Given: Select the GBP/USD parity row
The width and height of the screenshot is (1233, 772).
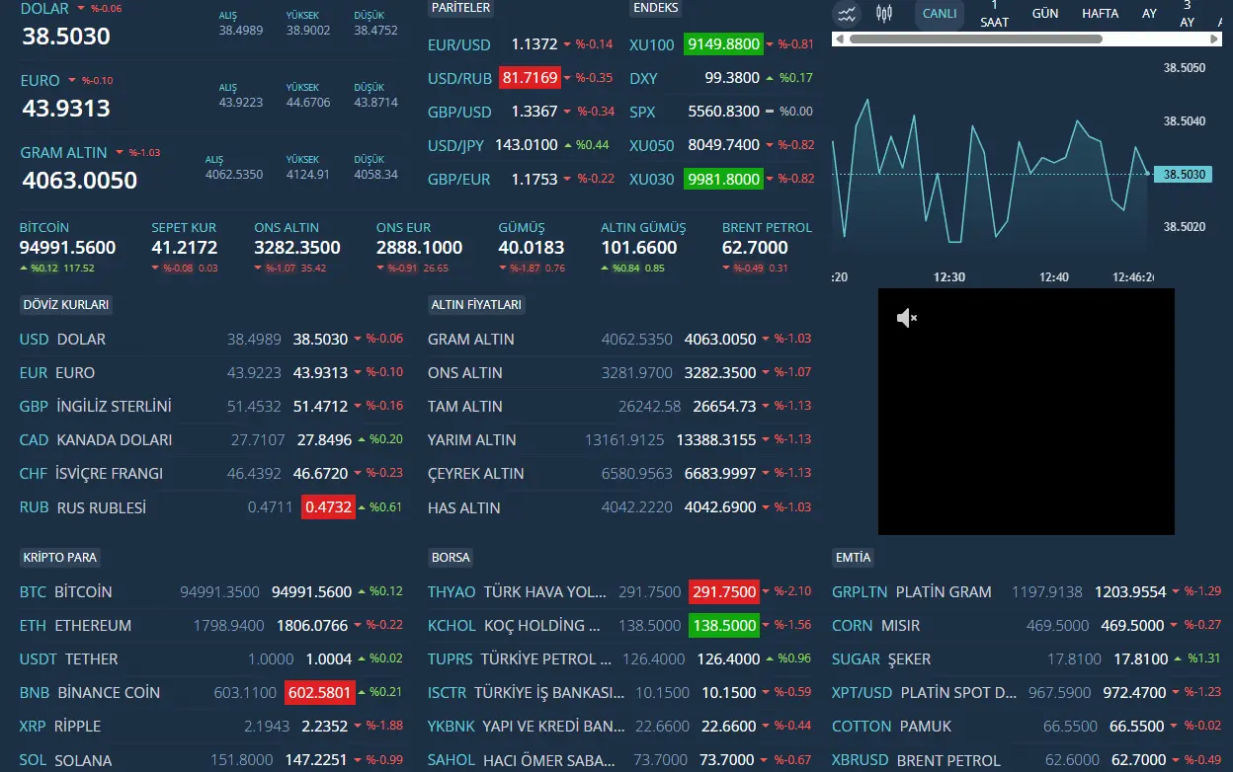Looking at the screenshot, I should click(x=521, y=112).
